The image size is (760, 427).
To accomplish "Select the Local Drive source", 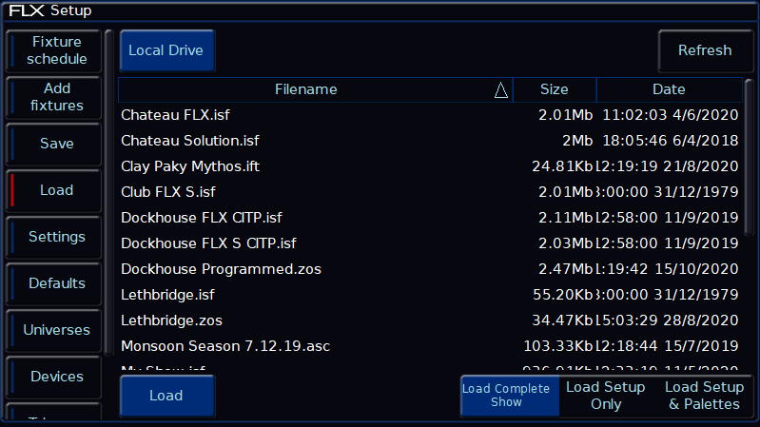I will 167,50.
